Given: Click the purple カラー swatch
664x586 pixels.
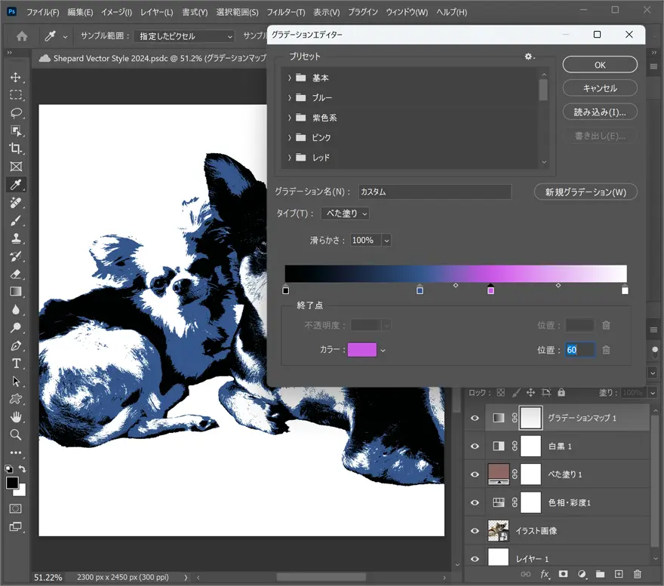Looking at the screenshot, I should coord(362,350).
